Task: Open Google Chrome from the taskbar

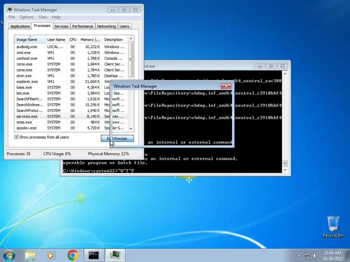Action: 72,255
